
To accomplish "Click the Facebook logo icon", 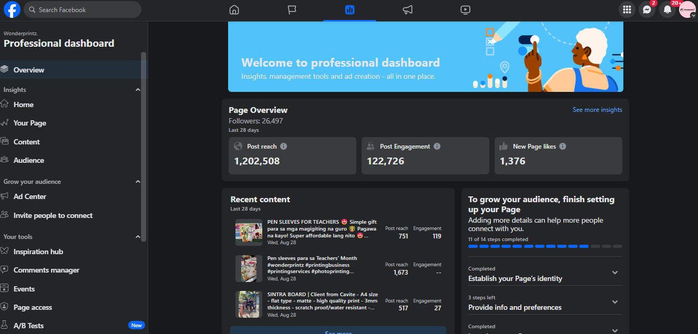I will tap(12, 9).
